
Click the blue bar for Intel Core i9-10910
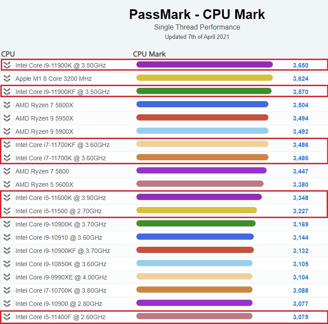click(195, 237)
